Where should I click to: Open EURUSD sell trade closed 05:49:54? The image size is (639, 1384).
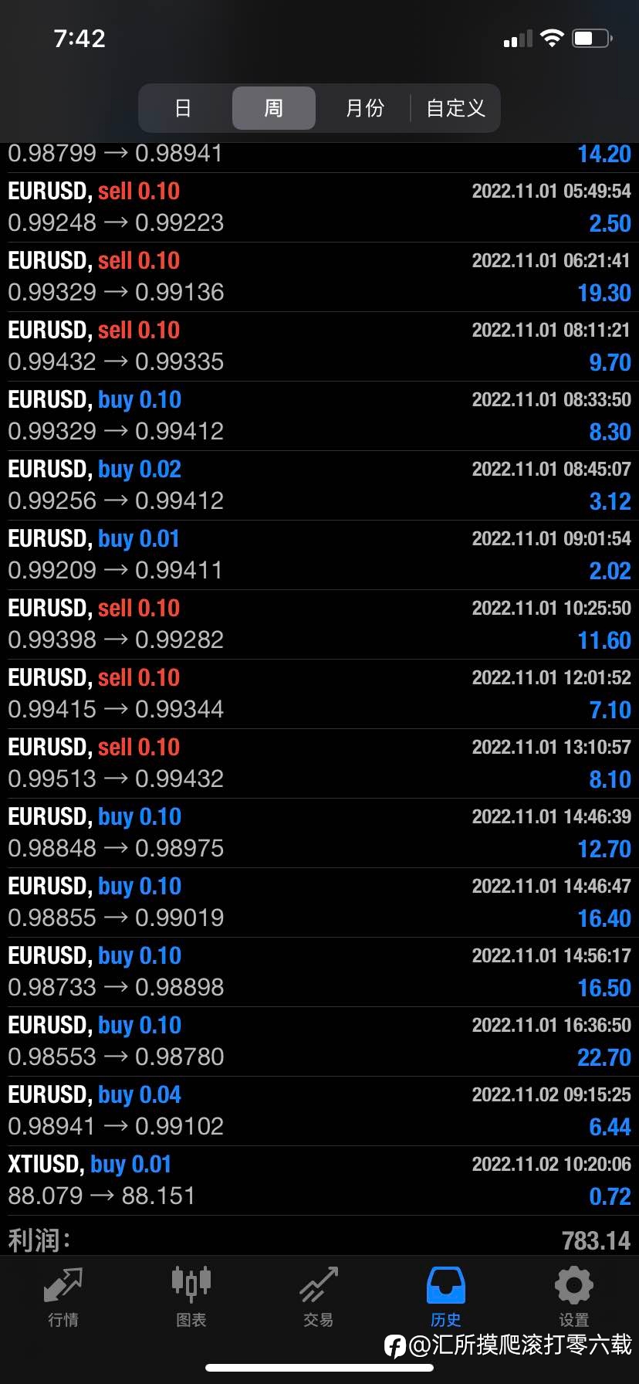pyautogui.click(x=319, y=207)
